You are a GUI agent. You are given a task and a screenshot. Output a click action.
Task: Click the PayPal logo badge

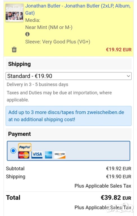(25, 147)
